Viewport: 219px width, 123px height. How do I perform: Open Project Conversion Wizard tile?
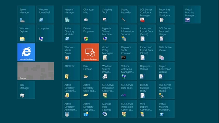166,71
